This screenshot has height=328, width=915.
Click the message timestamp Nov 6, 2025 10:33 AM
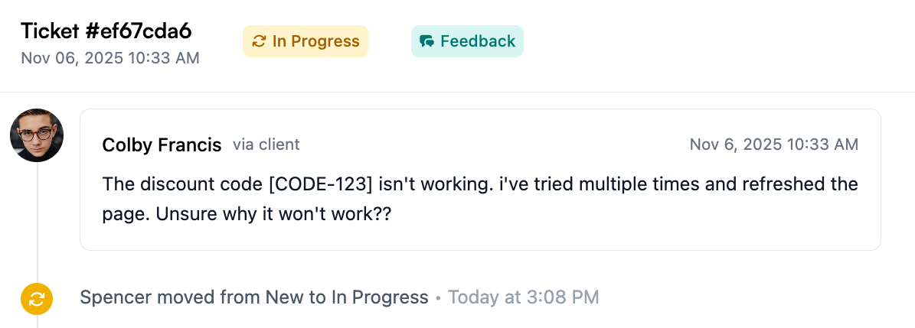coord(773,145)
